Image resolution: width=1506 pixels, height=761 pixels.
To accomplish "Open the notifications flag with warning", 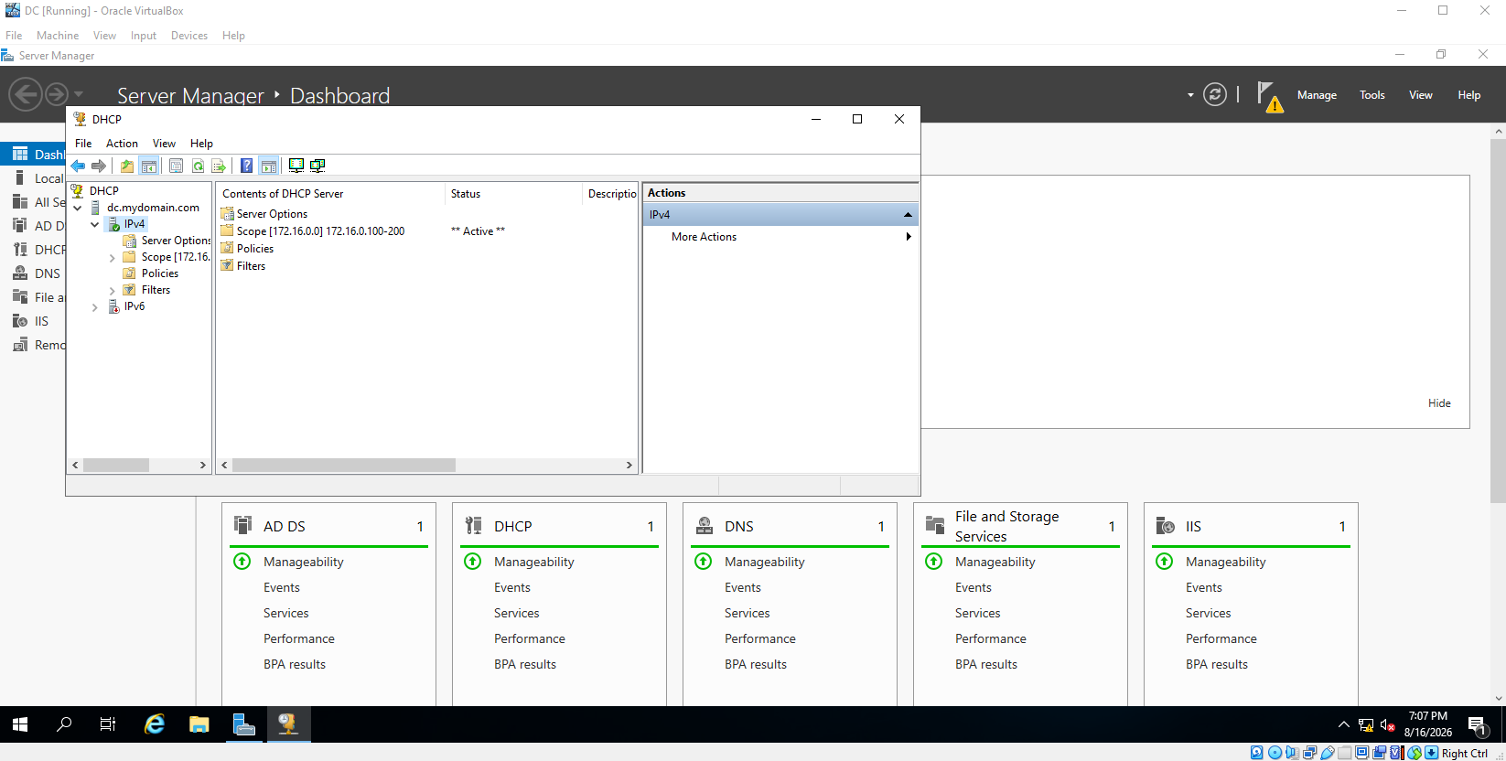I will 1269,96.
